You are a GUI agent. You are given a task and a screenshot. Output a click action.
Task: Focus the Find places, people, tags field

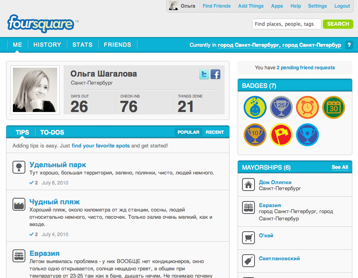coord(287,24)
